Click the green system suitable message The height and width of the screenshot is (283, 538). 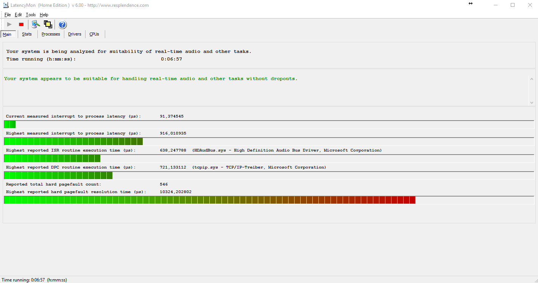tap(151, 79)
